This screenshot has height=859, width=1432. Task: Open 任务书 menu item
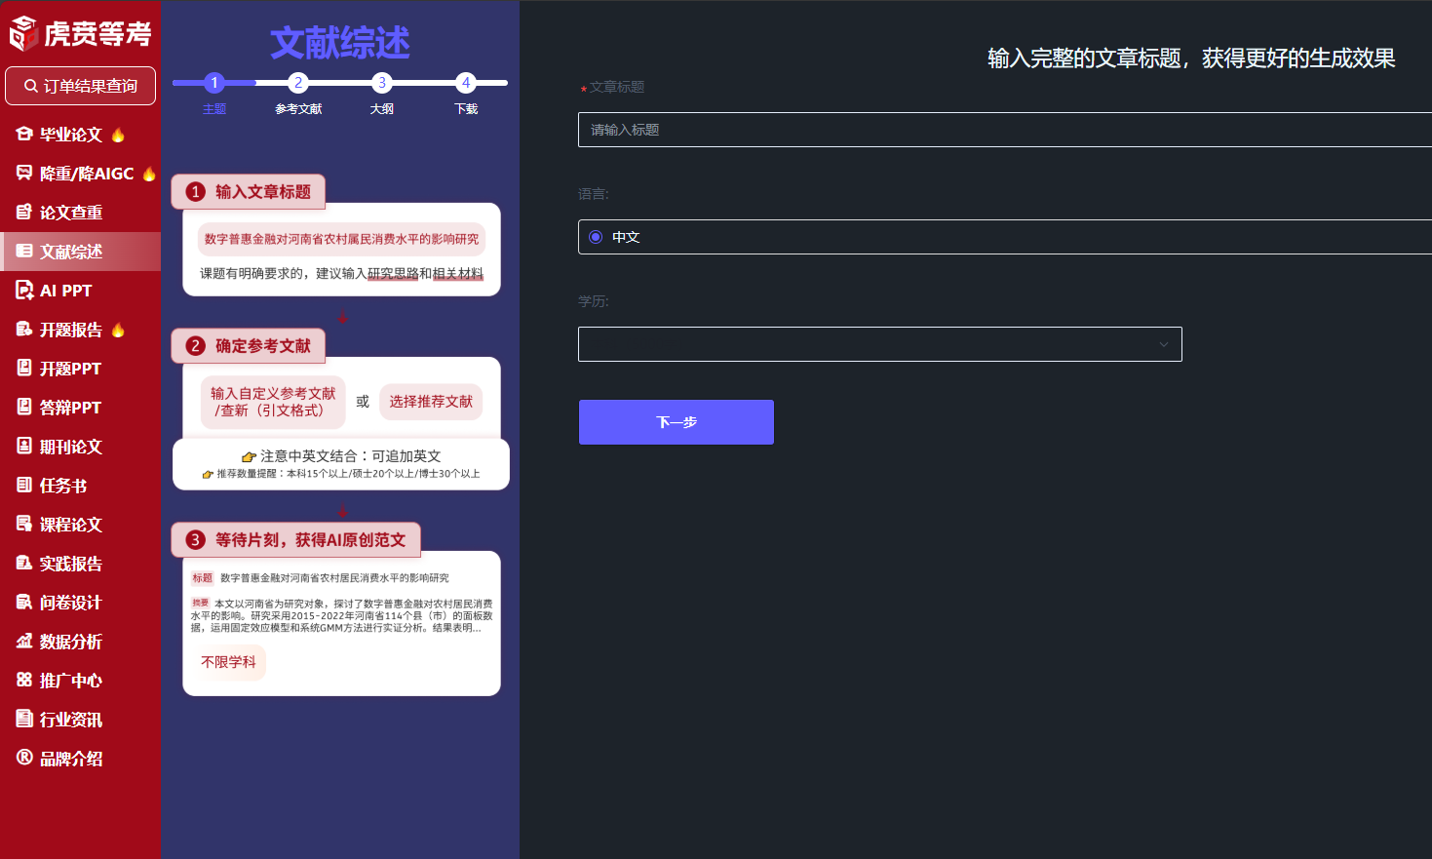81,486
